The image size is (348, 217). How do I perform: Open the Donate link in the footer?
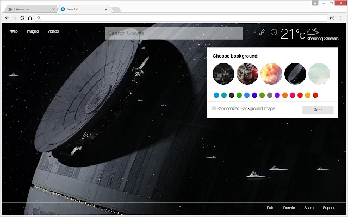(289, 208)
